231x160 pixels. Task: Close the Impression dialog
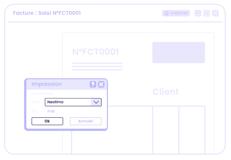101,84
